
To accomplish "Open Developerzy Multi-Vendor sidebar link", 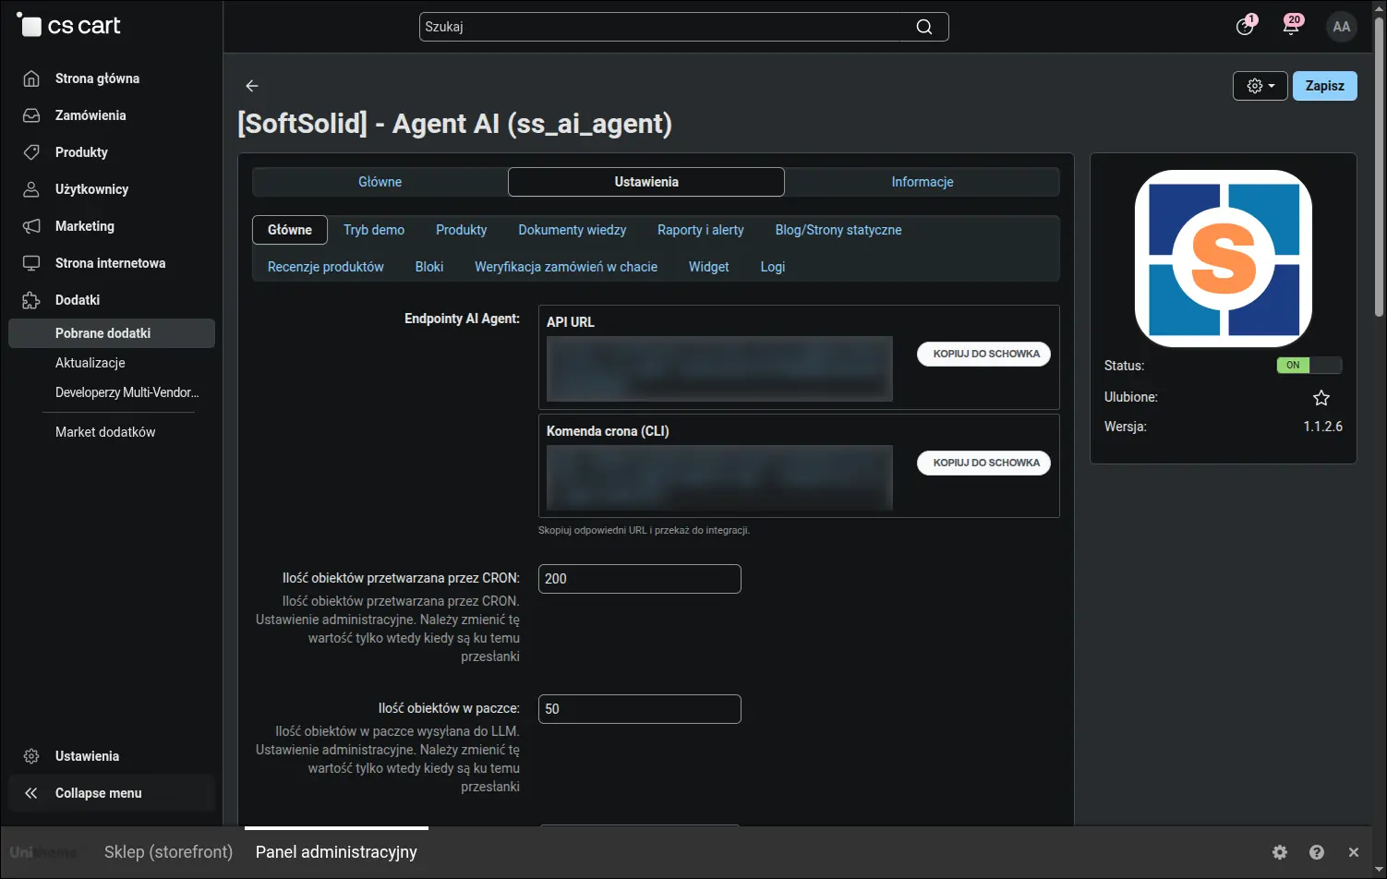I will pos(127,392).
